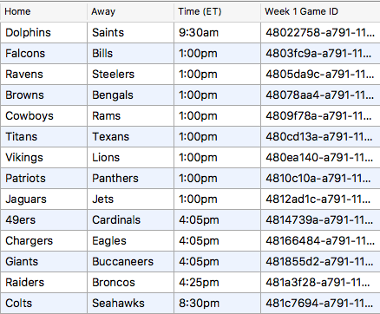Click the Panthers away team cell
The height and width of the screenshot is (314, 380).
pos(131,179)
